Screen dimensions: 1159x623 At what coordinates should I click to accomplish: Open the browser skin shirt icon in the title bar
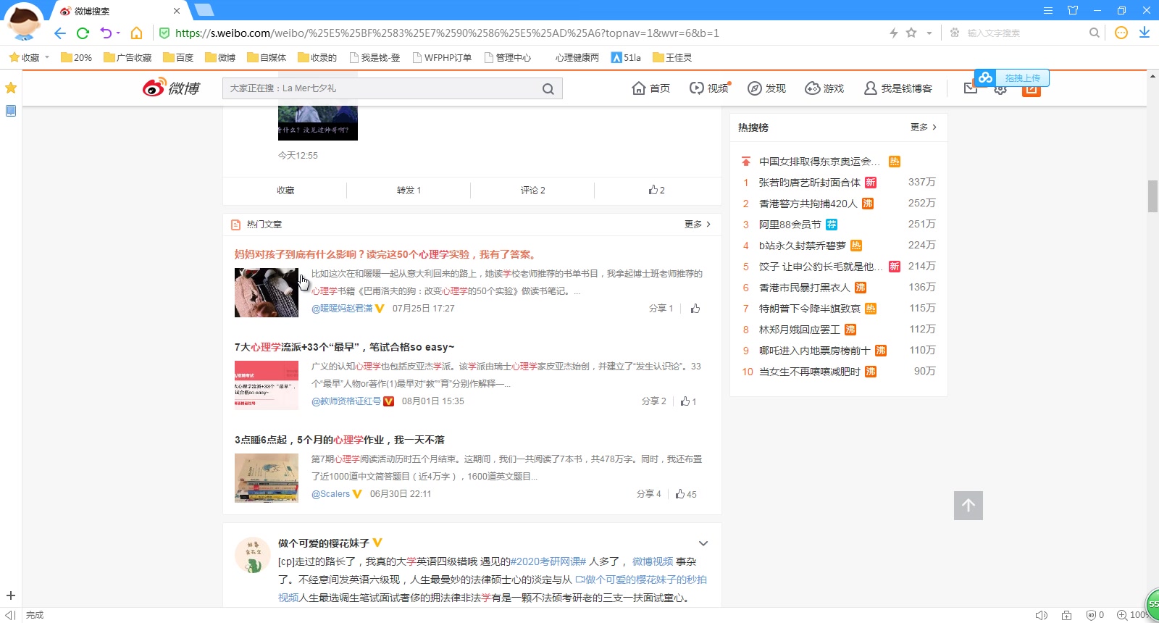tap(1073, 10)
